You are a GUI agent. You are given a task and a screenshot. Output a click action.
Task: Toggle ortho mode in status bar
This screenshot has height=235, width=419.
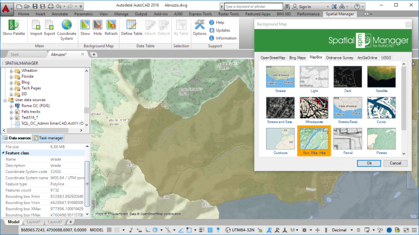[x=147, y=230]
